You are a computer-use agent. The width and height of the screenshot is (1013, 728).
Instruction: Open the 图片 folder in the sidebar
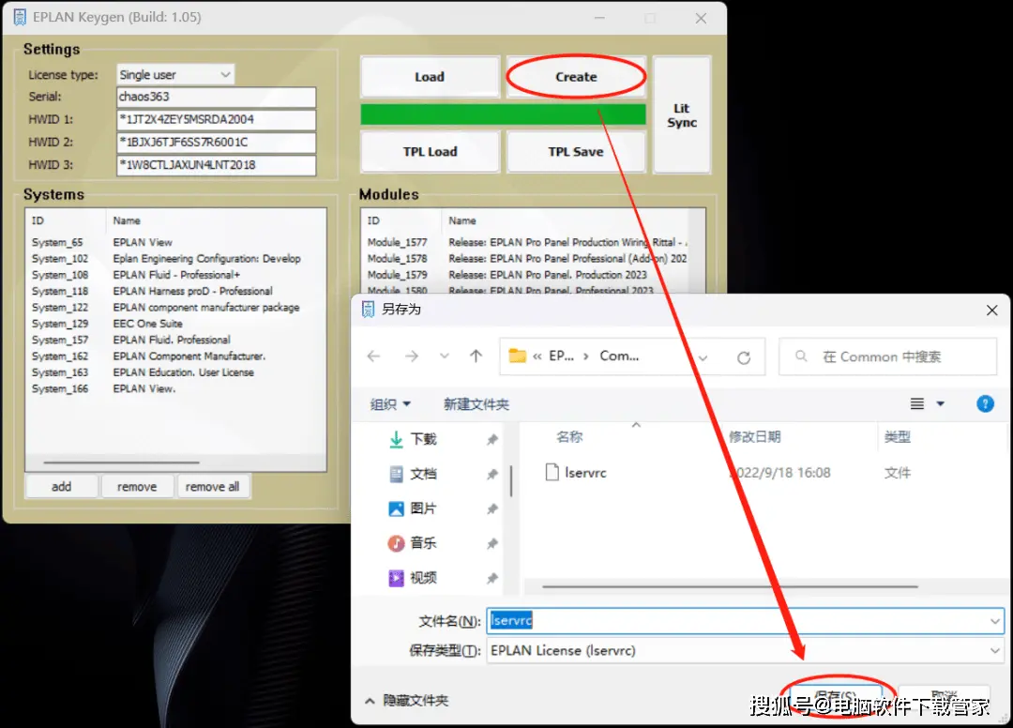[414, 508]
